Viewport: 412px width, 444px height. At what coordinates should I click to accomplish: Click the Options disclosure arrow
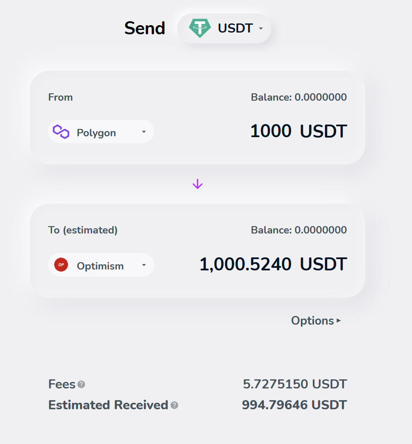[338, 320]
